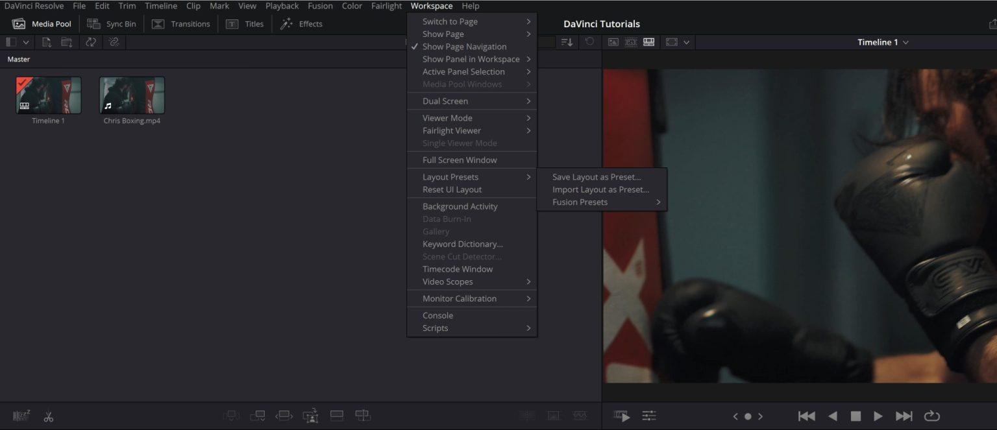The width and height of the screenshot is (997, 430).
Task: Toggle Show Page Navigation checkmark
Action: point(463,46)
